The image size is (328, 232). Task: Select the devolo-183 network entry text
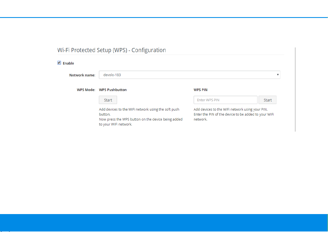tap(112, 75)
